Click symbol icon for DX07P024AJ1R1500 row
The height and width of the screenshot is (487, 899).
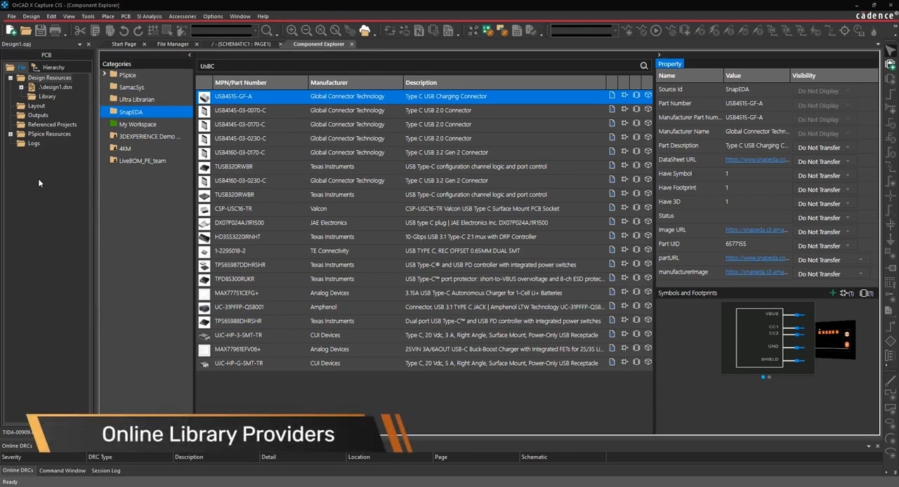(624, 222)
